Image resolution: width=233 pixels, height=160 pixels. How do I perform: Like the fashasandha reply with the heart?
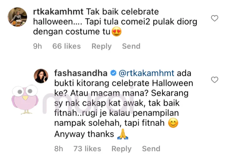(215, 80)
